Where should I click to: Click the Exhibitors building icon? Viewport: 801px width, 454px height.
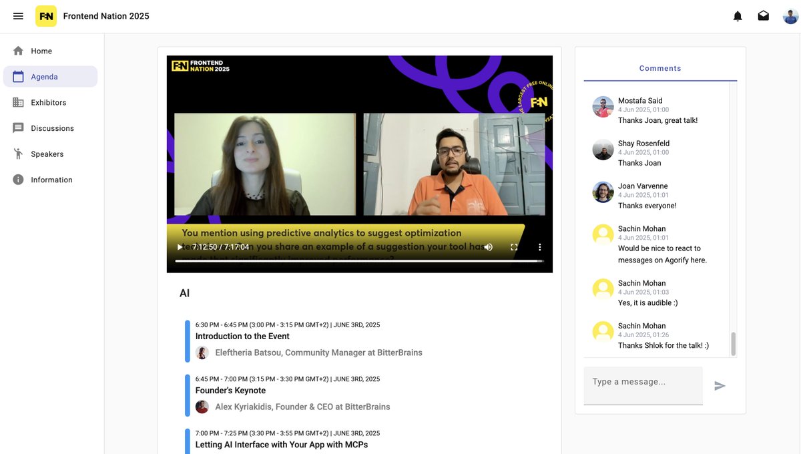18,102
